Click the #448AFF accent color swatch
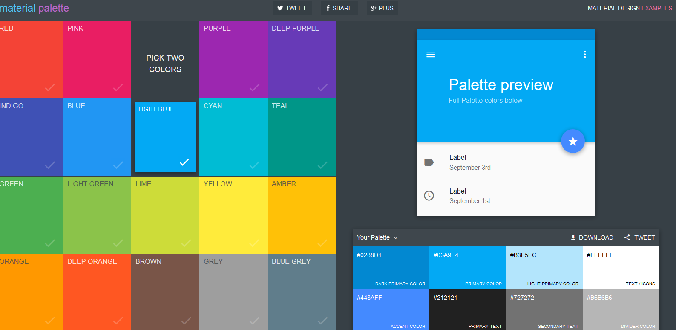The height and width of the screenshot is (330, 676). (391, 310)
